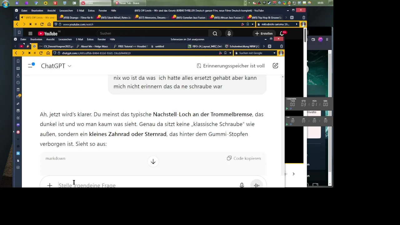Open closed tabs trash in ChatGPT window
400x225 pixels.
point(281,46)
